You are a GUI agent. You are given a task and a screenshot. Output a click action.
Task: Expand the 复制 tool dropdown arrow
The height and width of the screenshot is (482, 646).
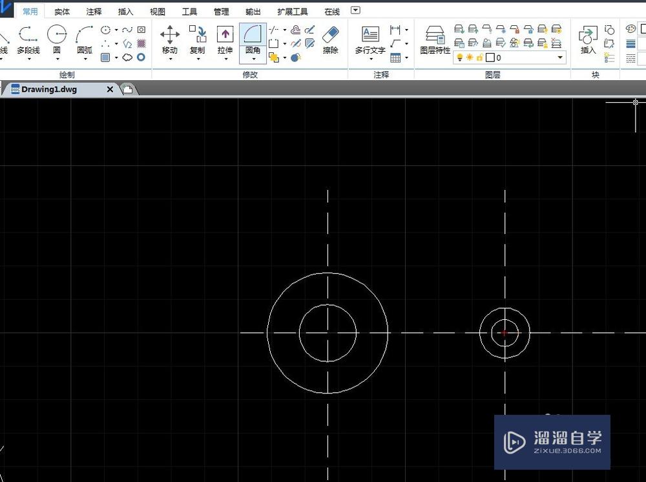click(198, 59)
